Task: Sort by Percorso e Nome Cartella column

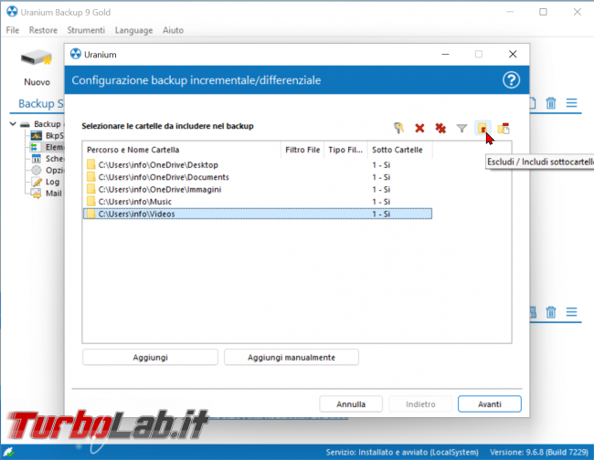Action: pos(182,150)
